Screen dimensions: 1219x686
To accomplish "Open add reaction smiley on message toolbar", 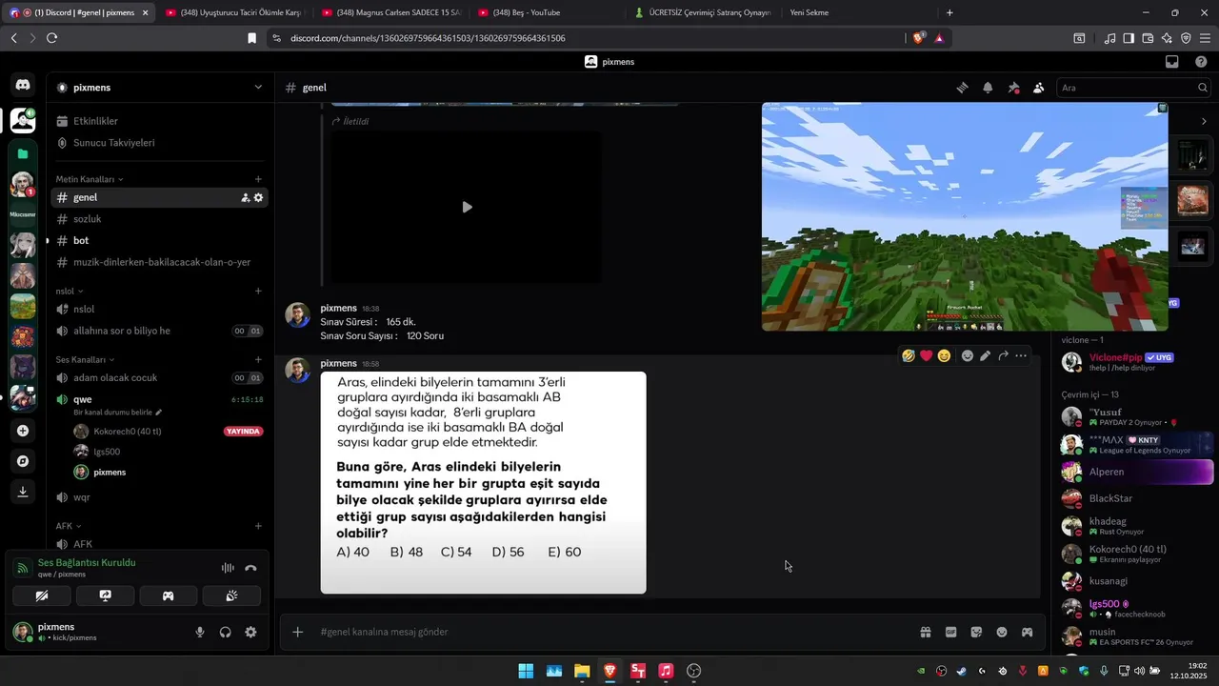I will tap(967, 355).
